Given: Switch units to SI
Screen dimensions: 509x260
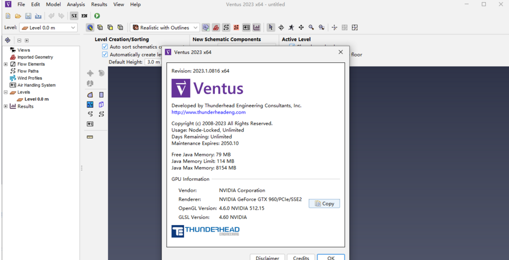Looking at the screenshot, I should [74, 16].
